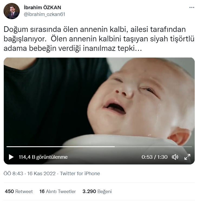Image resolution: width=199 pixels, height=202 pixels.
Task: Open the tweet's three-dot more menu
Action: (192, 8)
